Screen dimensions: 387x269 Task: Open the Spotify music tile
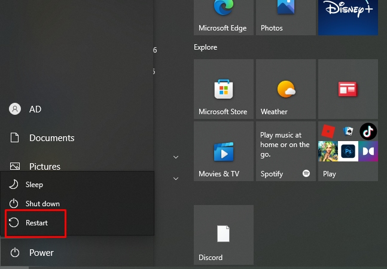click(x=285, y=151)
